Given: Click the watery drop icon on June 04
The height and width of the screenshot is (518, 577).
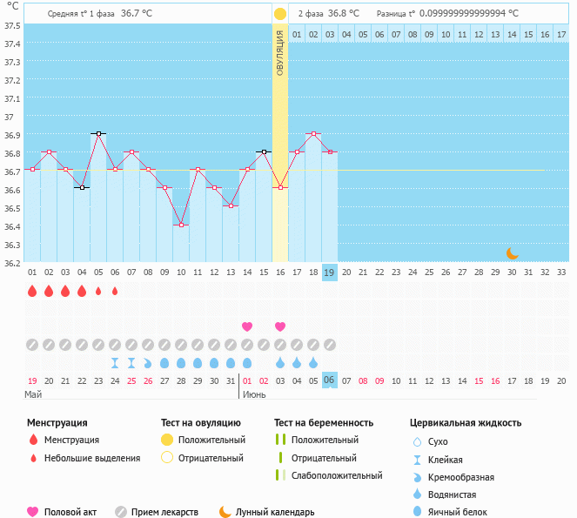Looking at the screenshot, I should [x=297, y=362].
